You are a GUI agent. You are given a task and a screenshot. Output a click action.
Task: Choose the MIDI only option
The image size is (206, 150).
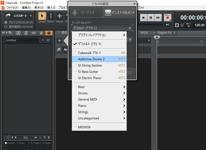click(99, 127)
